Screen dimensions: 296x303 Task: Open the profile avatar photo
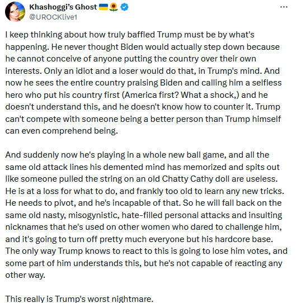[x=15, y=12]
